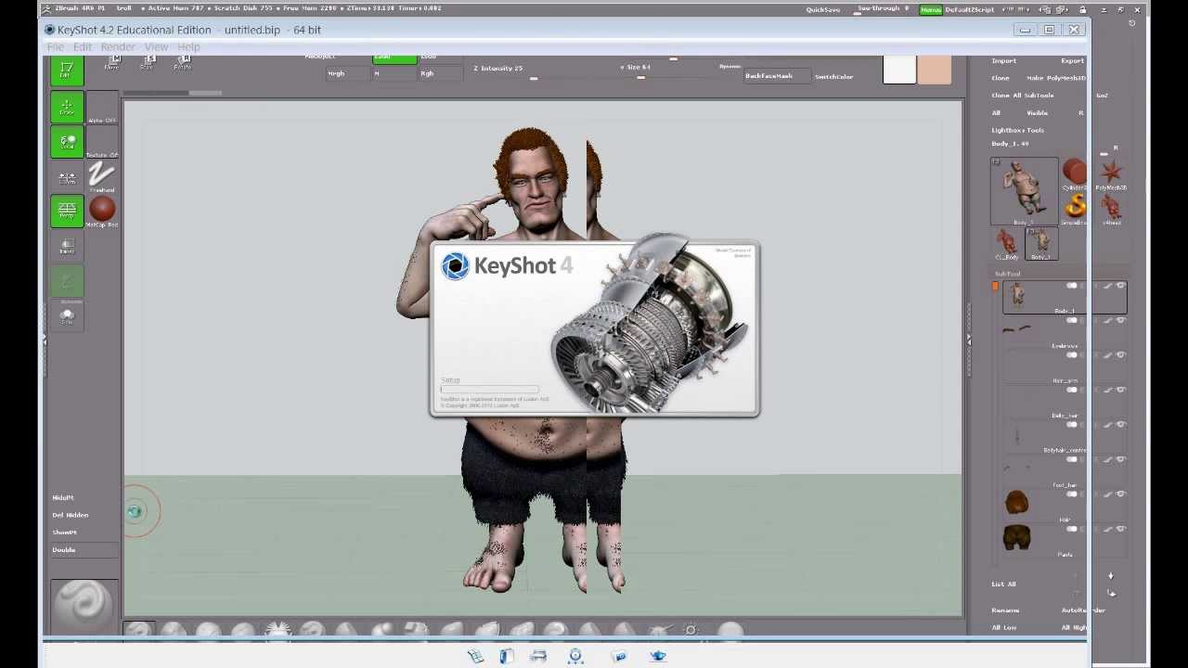Open the KeyShot View menu

156,47
